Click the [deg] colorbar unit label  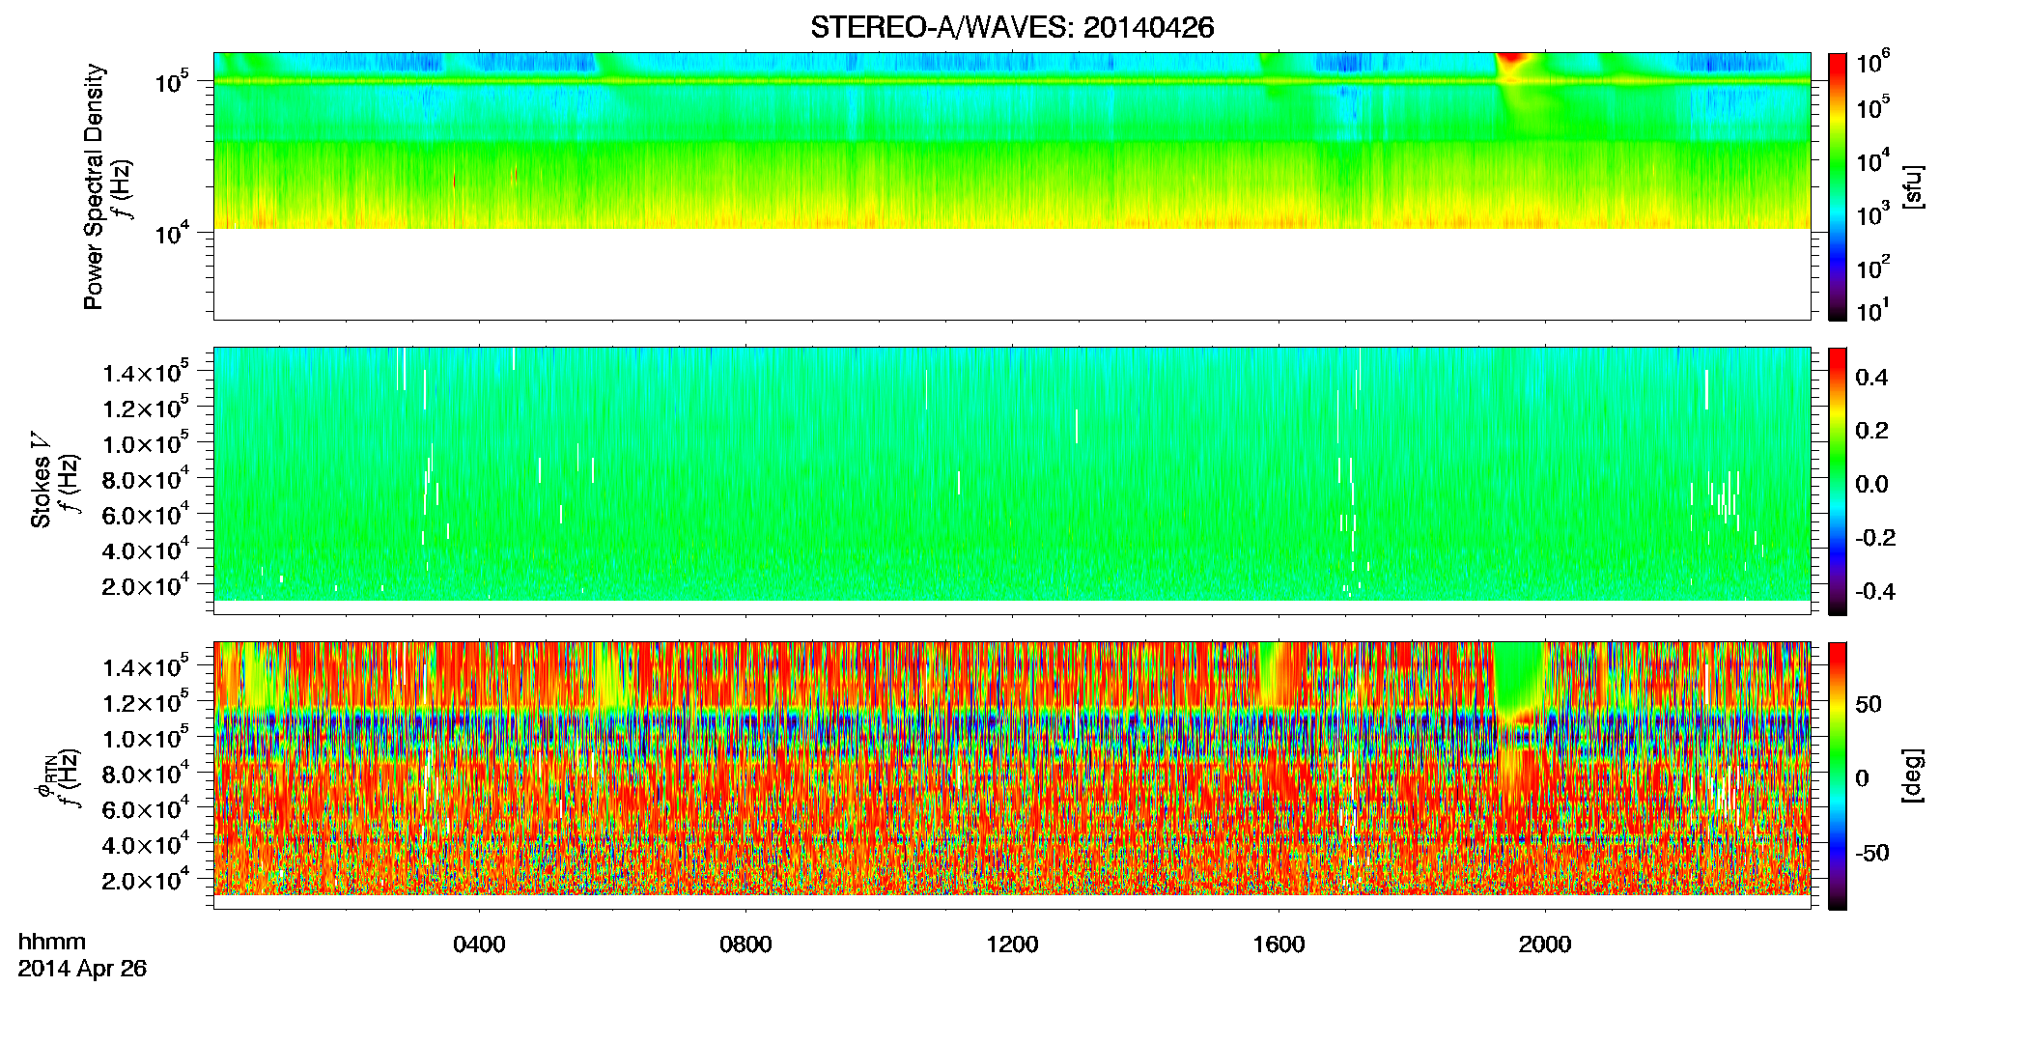[x=1913, y=775]
